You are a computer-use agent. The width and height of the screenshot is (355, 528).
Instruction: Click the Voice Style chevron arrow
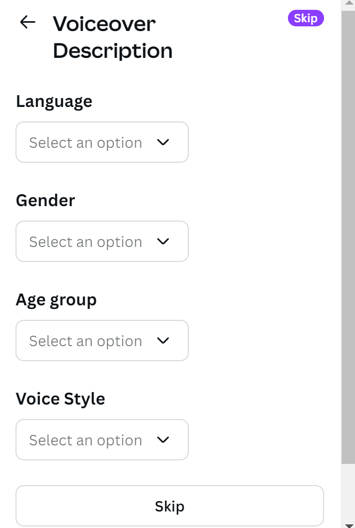[x=163, y=440]
